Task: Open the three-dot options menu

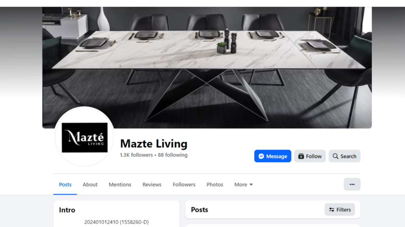Action: point(352,184)
